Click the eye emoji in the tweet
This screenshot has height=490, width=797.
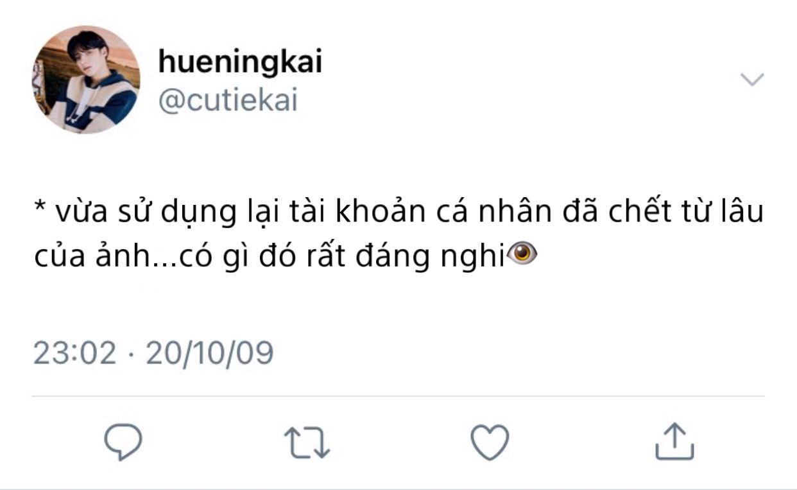tap(522, 255)
